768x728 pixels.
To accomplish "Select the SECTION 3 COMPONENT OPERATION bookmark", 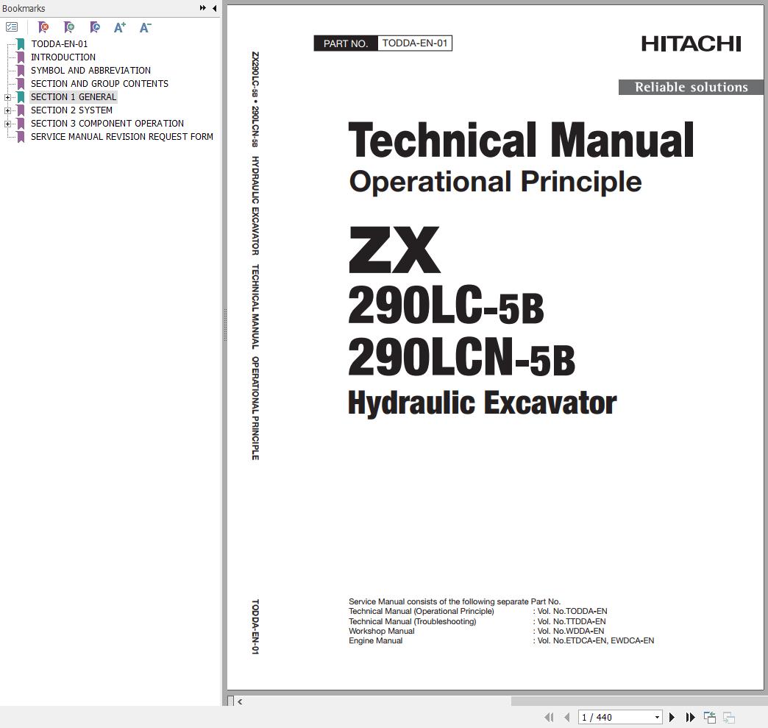I will (107, 124).
